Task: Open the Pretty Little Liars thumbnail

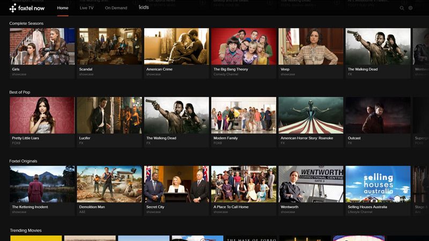Action: 42,115
